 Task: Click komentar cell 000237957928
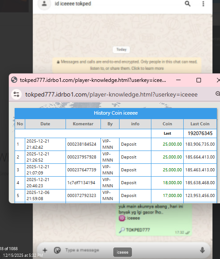click(83, 157)
